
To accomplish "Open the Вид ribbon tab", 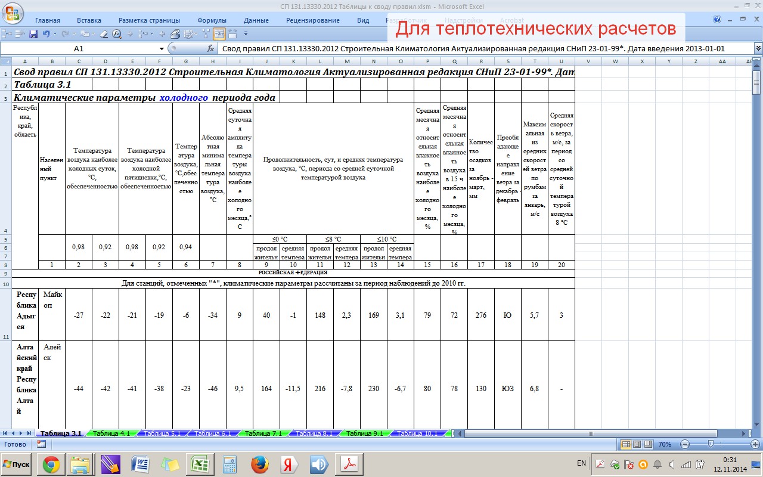I will 363,20.
